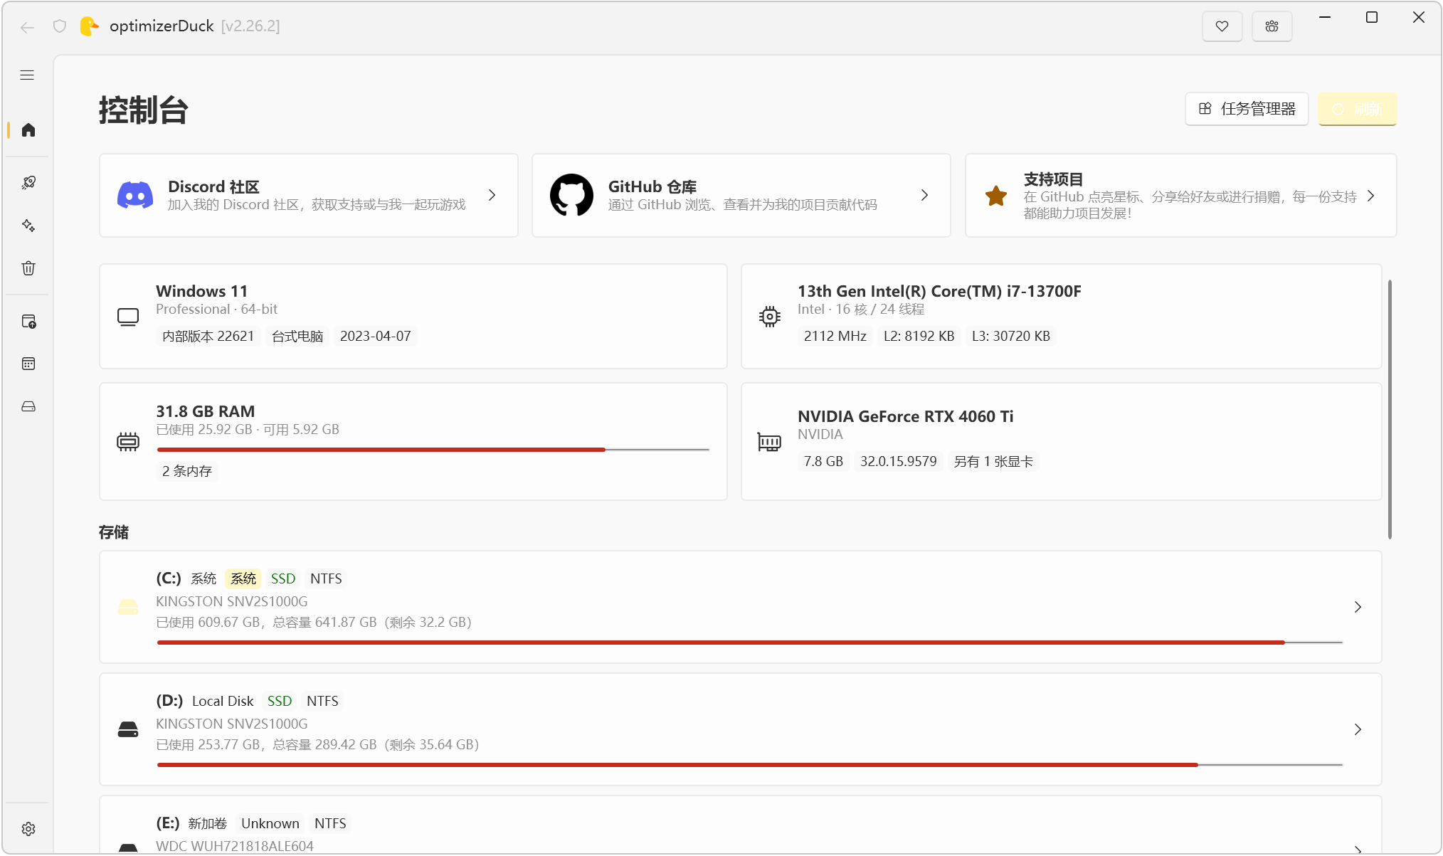
Task: Open the Support Project card
Action: [x=1180, y=195]
